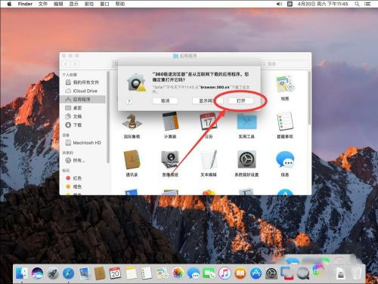Screen dimensions: 378x284
Task: Click the Spotlight search icon in menu bar
Action: (x=357, y=4)
